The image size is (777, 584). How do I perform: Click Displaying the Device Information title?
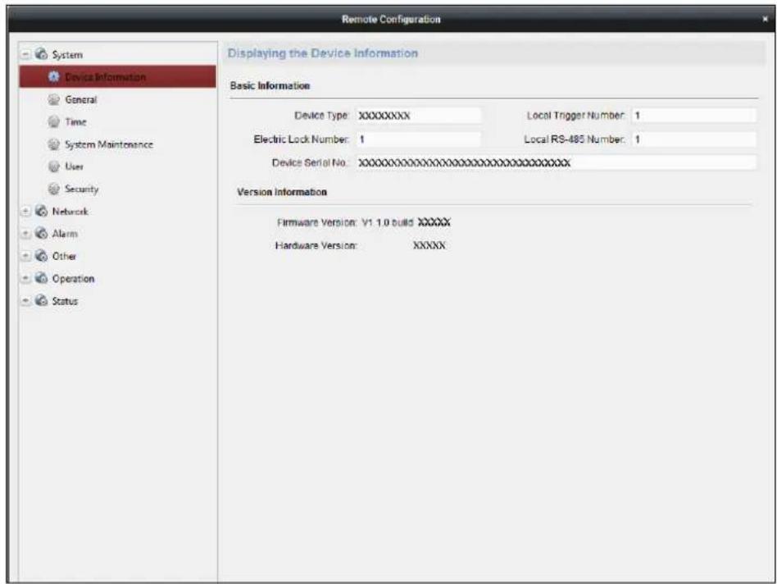(x=323, y=53)
